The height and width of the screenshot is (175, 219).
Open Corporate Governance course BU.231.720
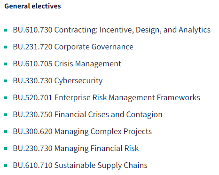point(73,47)
